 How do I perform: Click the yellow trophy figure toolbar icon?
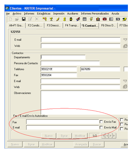(x=51, y=19)
